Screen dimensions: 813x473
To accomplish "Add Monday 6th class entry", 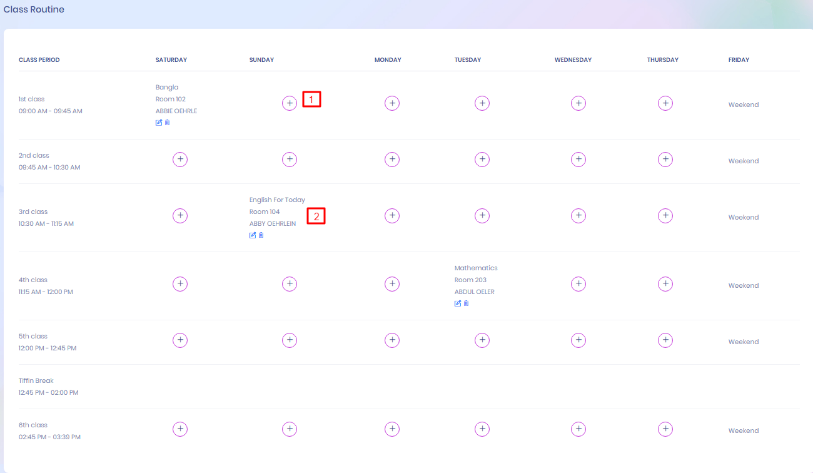I will point(392,429).
